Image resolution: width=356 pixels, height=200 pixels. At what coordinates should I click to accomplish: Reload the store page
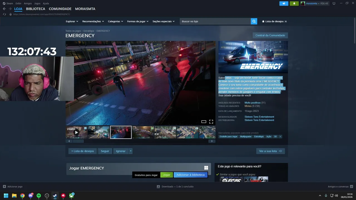4,14
